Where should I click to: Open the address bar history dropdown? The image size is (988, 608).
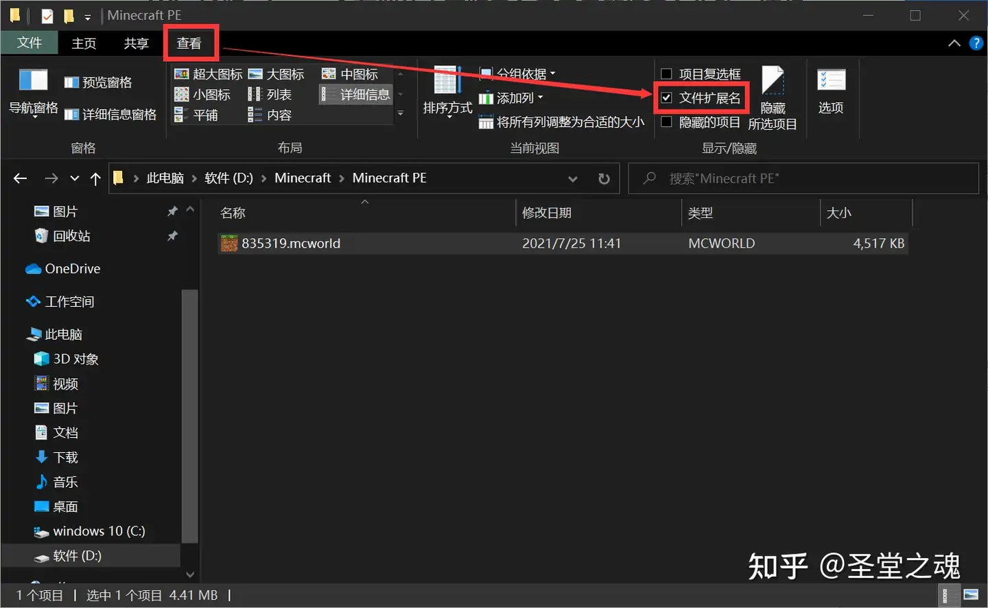[573, 178]
